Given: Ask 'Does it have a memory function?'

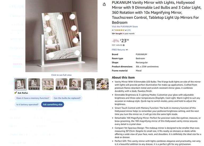Looking at the screenshot, I should click(x=33, y=98).
